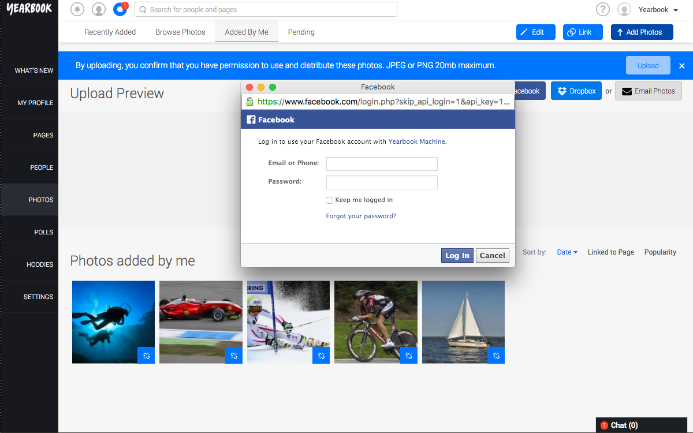Image resolution: width=693 pixels, height=433 pixels.
Task: Click the Facebook popup URL address bar
Action: pyautogui.click(x=378, y=102)
